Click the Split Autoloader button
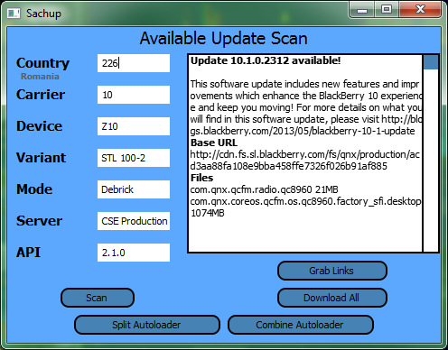Screen dimensions: 448x350 pyautogui.click(x=147, y=325)
